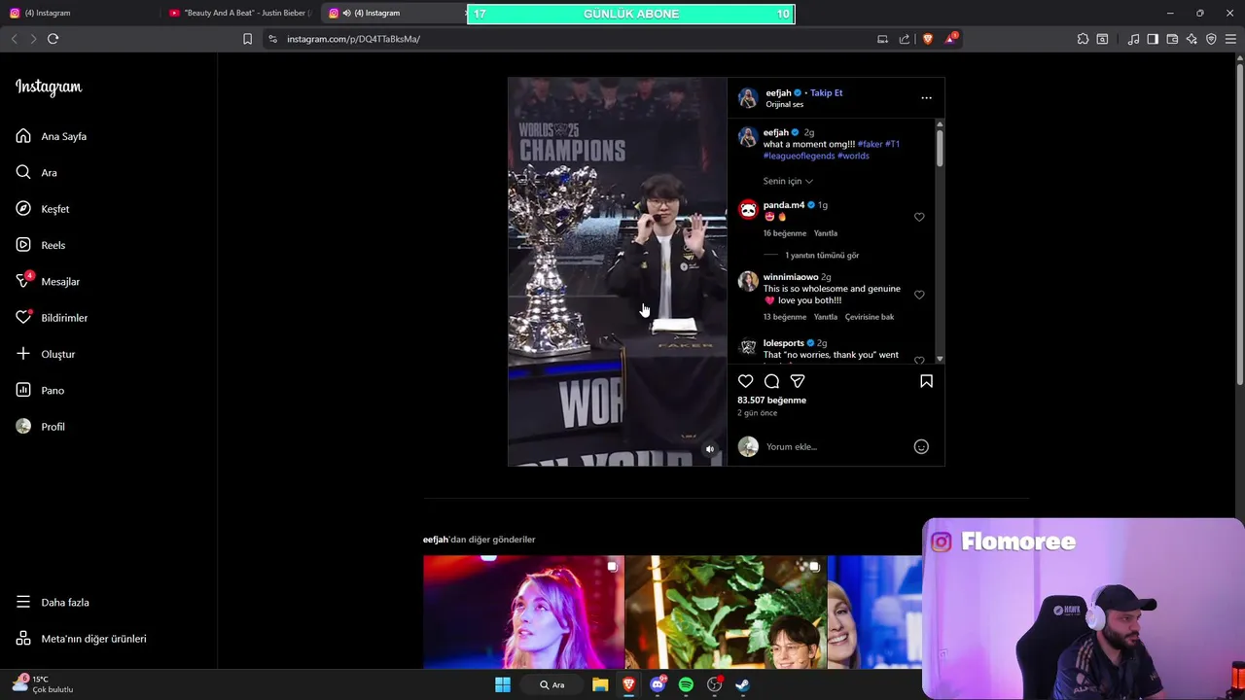Open eefjah profile from post header

(x=778, y=92)
